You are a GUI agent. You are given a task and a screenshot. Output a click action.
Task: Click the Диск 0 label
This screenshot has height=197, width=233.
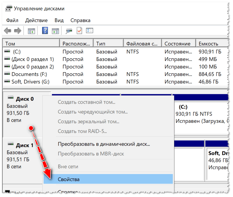point(25,99)
